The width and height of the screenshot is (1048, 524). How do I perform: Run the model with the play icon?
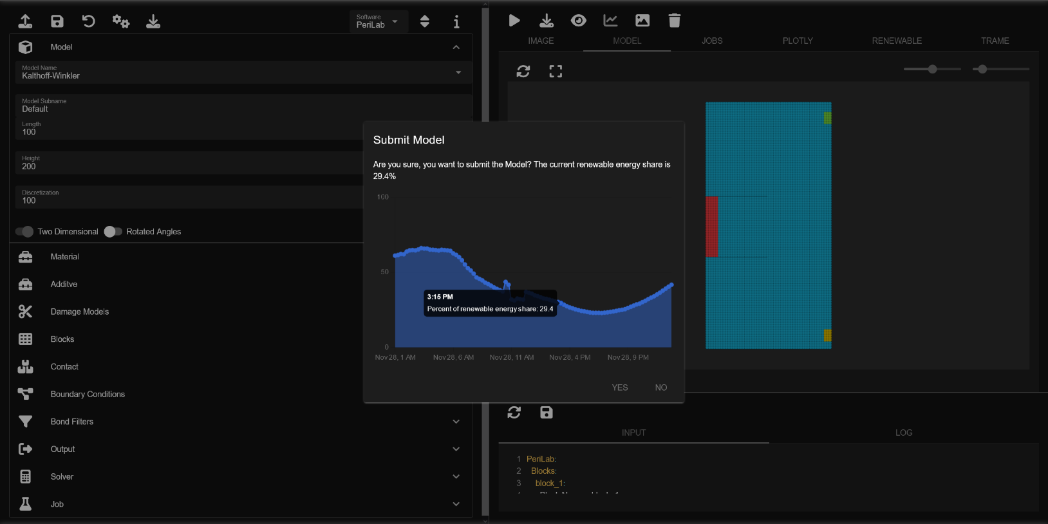(x=514, y=21)
